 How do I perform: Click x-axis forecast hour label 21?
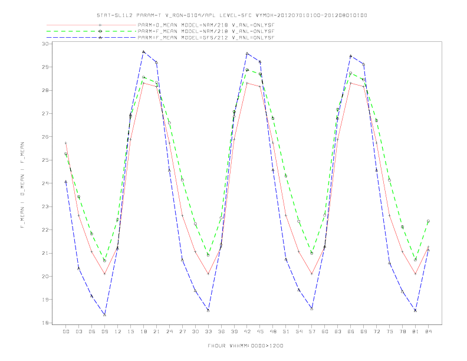click(x=156, y=332)
